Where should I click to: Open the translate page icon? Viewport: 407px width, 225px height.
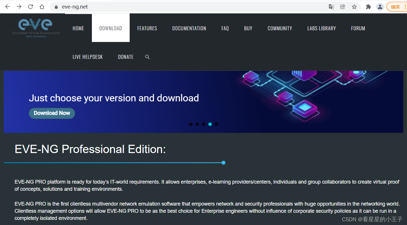[331, 7]
